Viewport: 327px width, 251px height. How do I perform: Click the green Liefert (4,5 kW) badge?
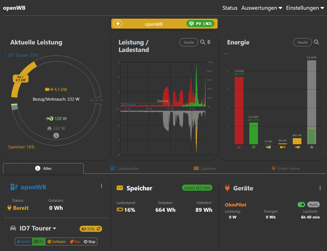[197, 188]
